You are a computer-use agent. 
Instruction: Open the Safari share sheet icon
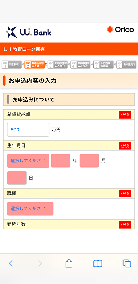[69, 263]
